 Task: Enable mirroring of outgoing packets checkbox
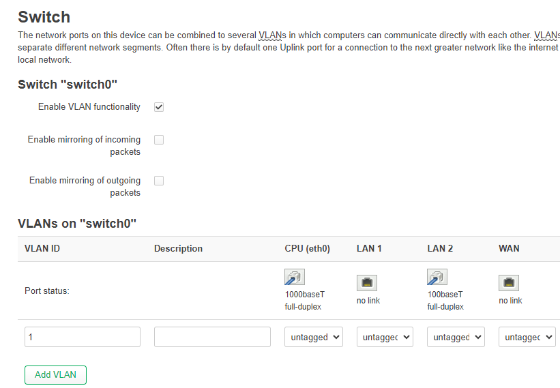(159, 181)
